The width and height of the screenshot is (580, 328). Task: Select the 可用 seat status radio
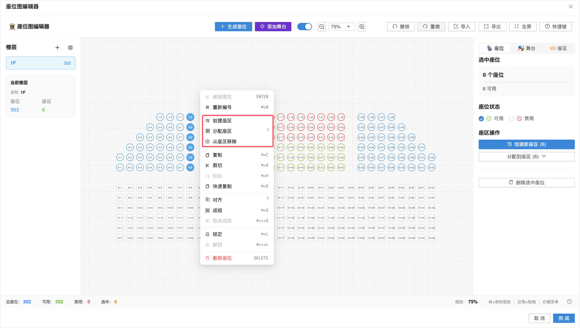click(x=481, y=118)
